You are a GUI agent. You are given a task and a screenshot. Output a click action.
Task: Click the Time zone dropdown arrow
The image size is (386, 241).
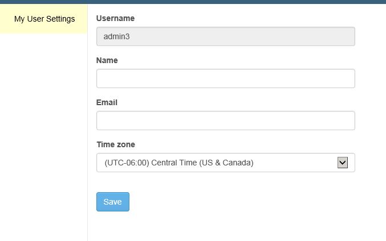(343, 163)
